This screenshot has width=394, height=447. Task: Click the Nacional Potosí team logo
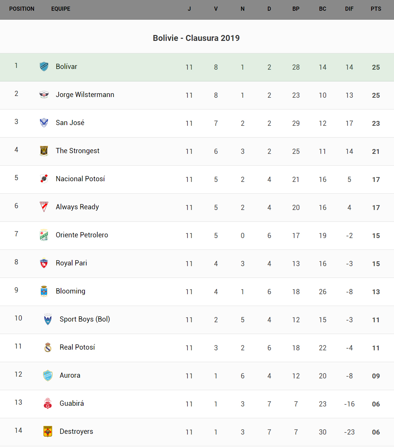[44, 179]
